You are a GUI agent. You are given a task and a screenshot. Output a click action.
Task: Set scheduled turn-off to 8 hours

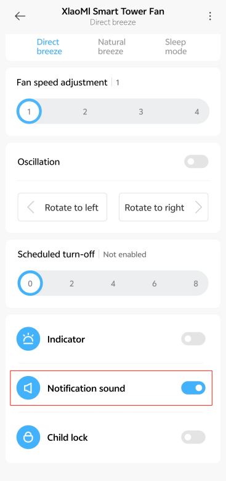(x=196, y=283)
